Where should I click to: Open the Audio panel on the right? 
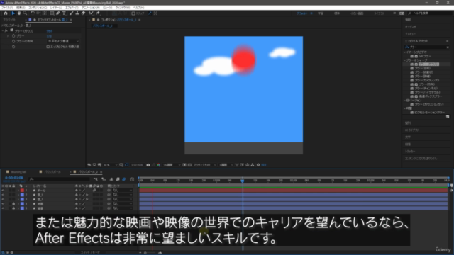[410, 27]
